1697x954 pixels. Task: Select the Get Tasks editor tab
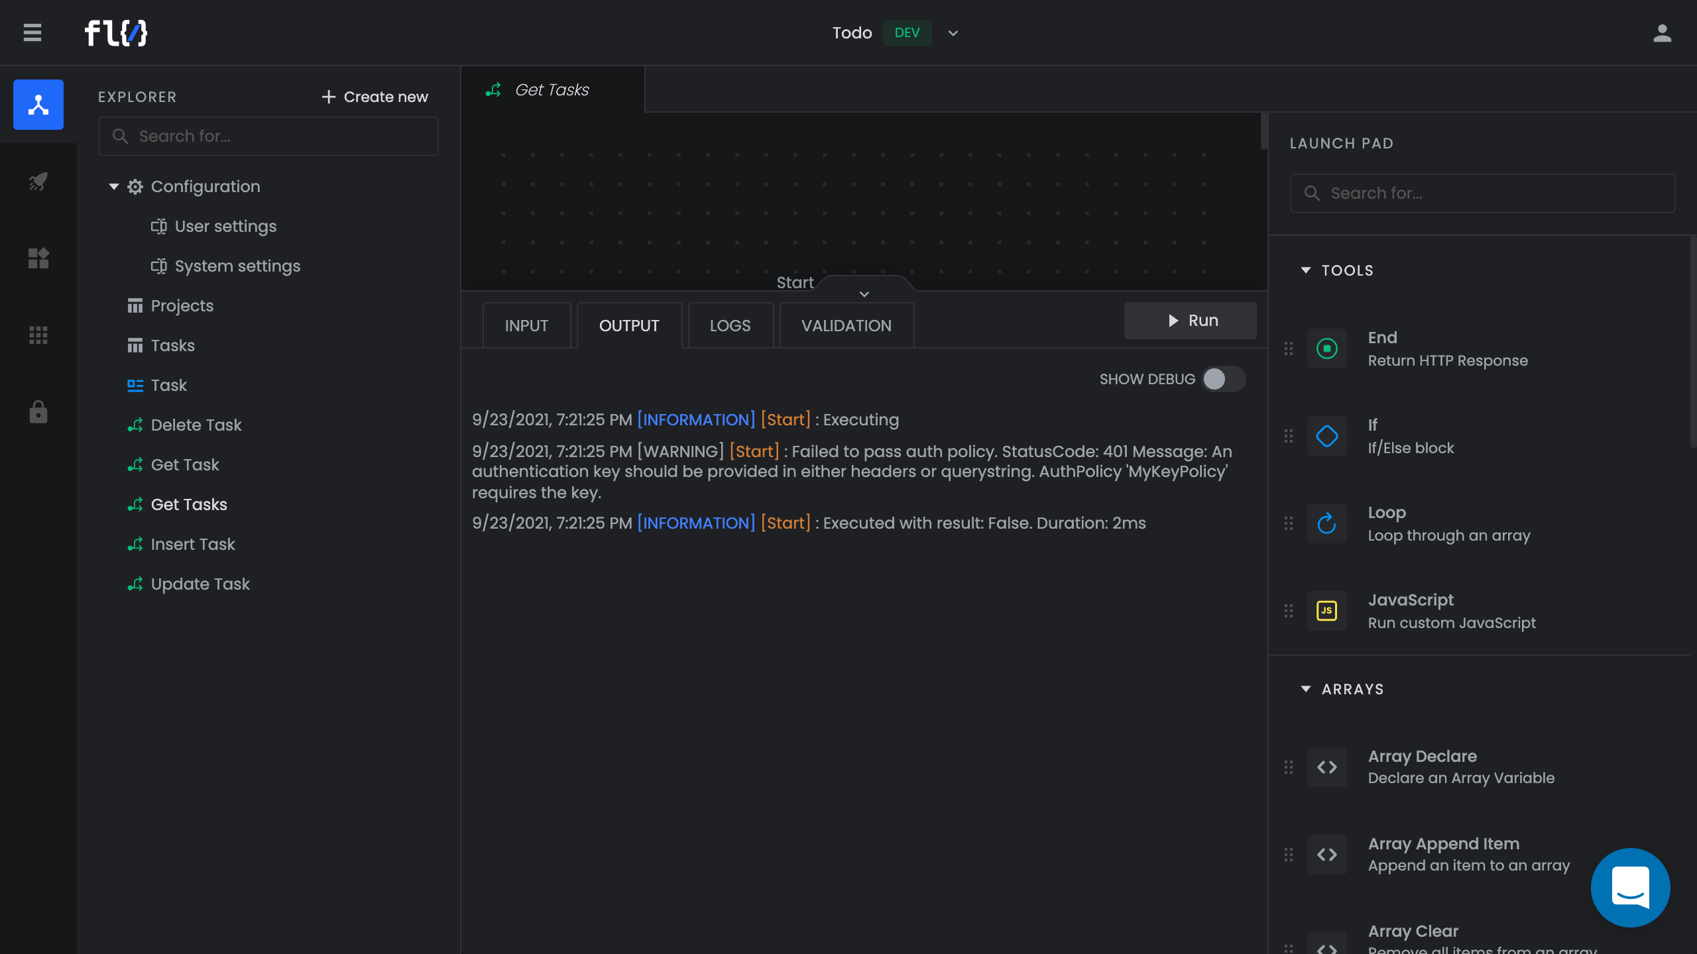[x=552, y=89]
